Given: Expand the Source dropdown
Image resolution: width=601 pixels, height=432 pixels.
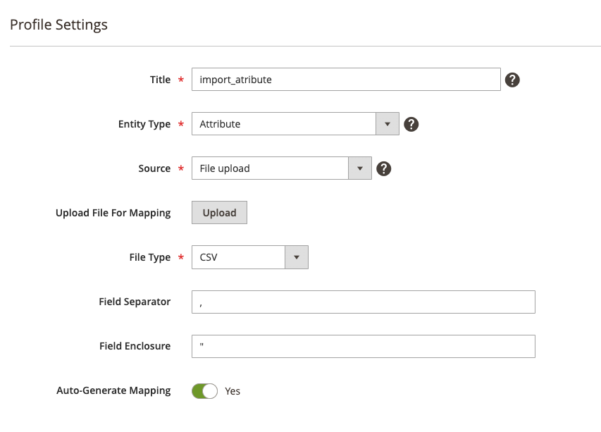Looking at the screenshot, I should pos(281,168).
